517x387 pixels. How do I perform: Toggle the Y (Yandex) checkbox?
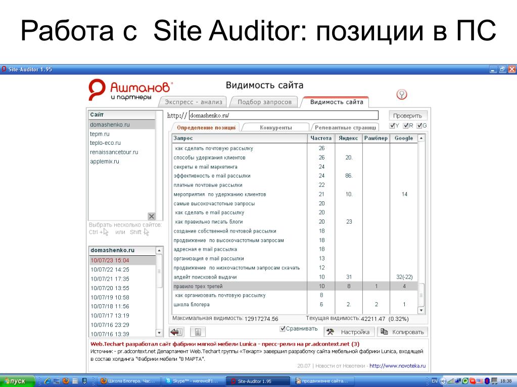(x=392, y=126)
